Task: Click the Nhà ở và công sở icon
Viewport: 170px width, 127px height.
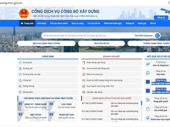Action: tap(84, 74)
